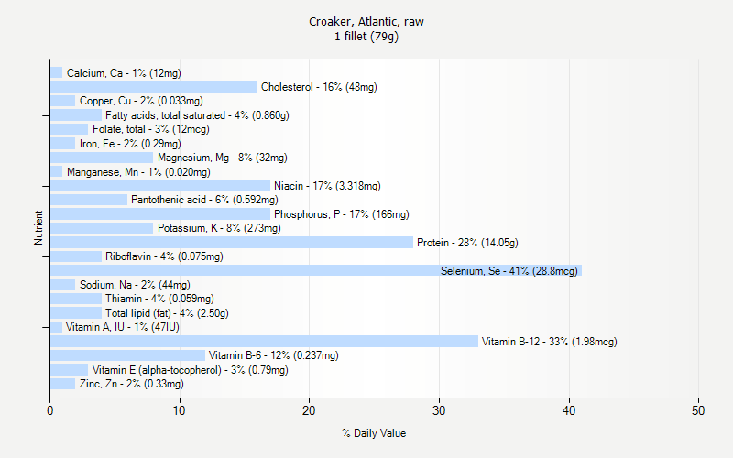Select the 'Calcium, Ca - 1% (12mg)' label
Image resolution: width=733 pixels, height=458 pixels.
tap(124, 73)
